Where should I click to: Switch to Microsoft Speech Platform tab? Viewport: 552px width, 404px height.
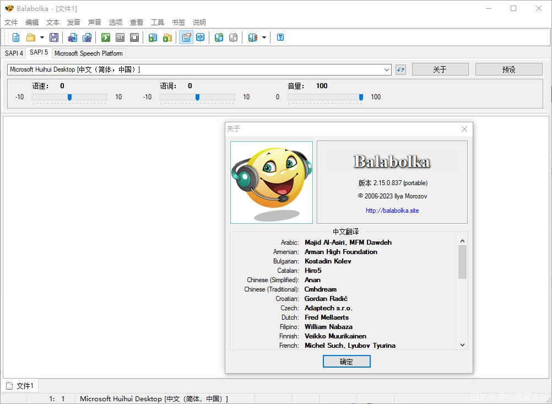coord(89,53)
